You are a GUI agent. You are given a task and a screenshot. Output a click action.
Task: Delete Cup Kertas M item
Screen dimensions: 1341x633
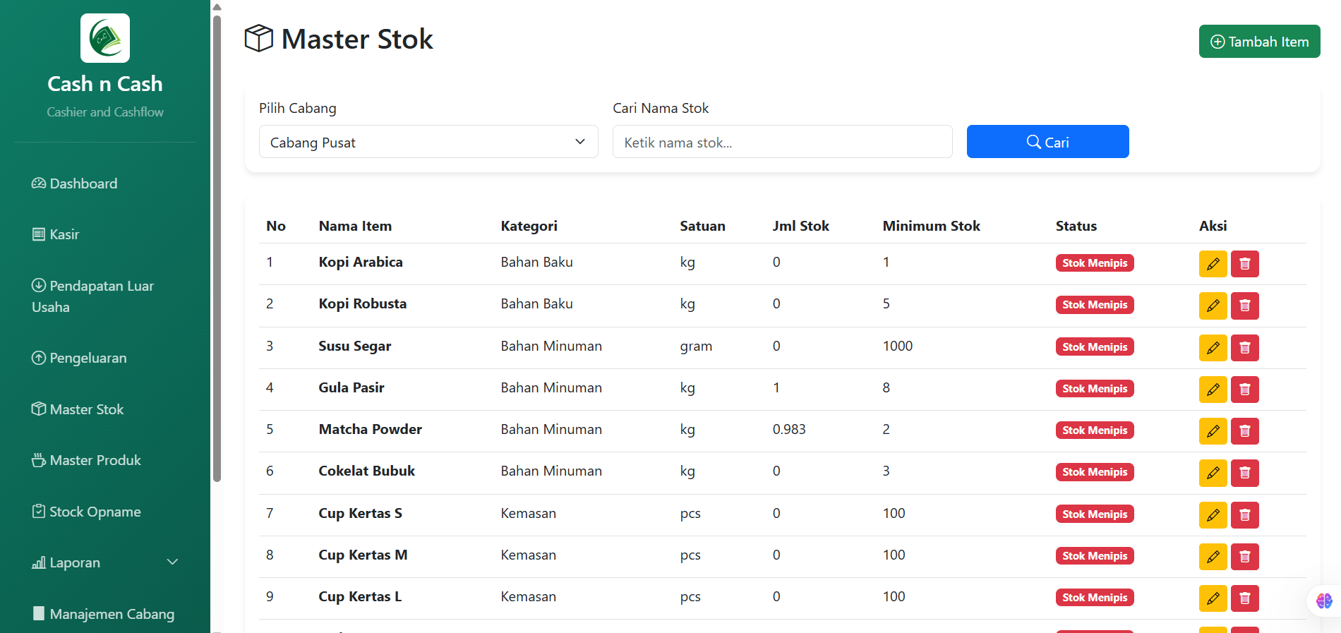click(1245, 556)
